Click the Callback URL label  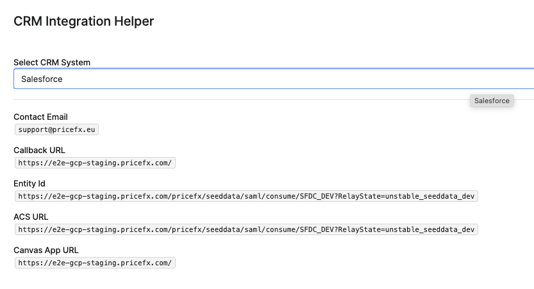coord(39,151)
